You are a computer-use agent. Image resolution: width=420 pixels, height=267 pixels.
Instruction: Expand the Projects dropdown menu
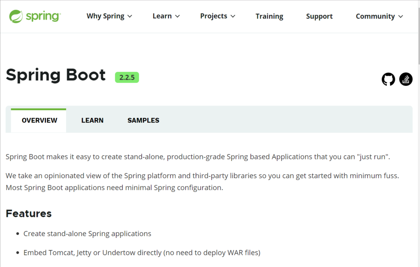pyautogui.click(x=217, y=16)
